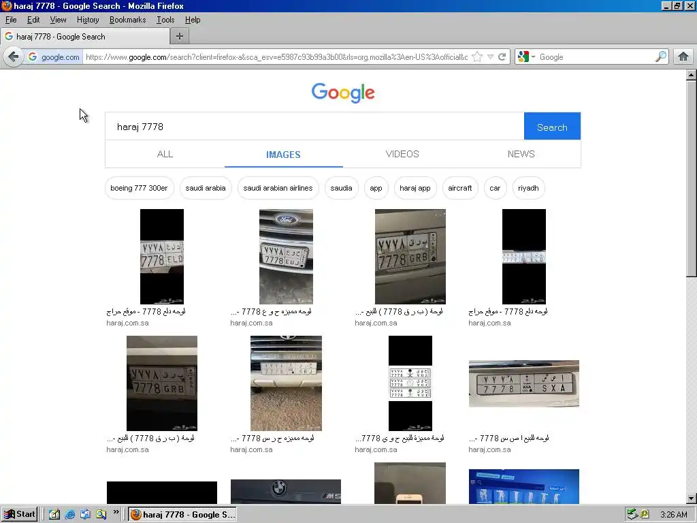Switch to the NEWS results tab
697x523 pixels.
[x=521, y=154]
